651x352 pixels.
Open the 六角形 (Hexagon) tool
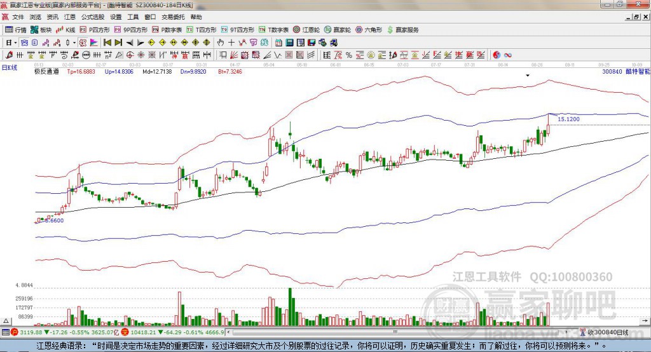click(x=369, y=30)
